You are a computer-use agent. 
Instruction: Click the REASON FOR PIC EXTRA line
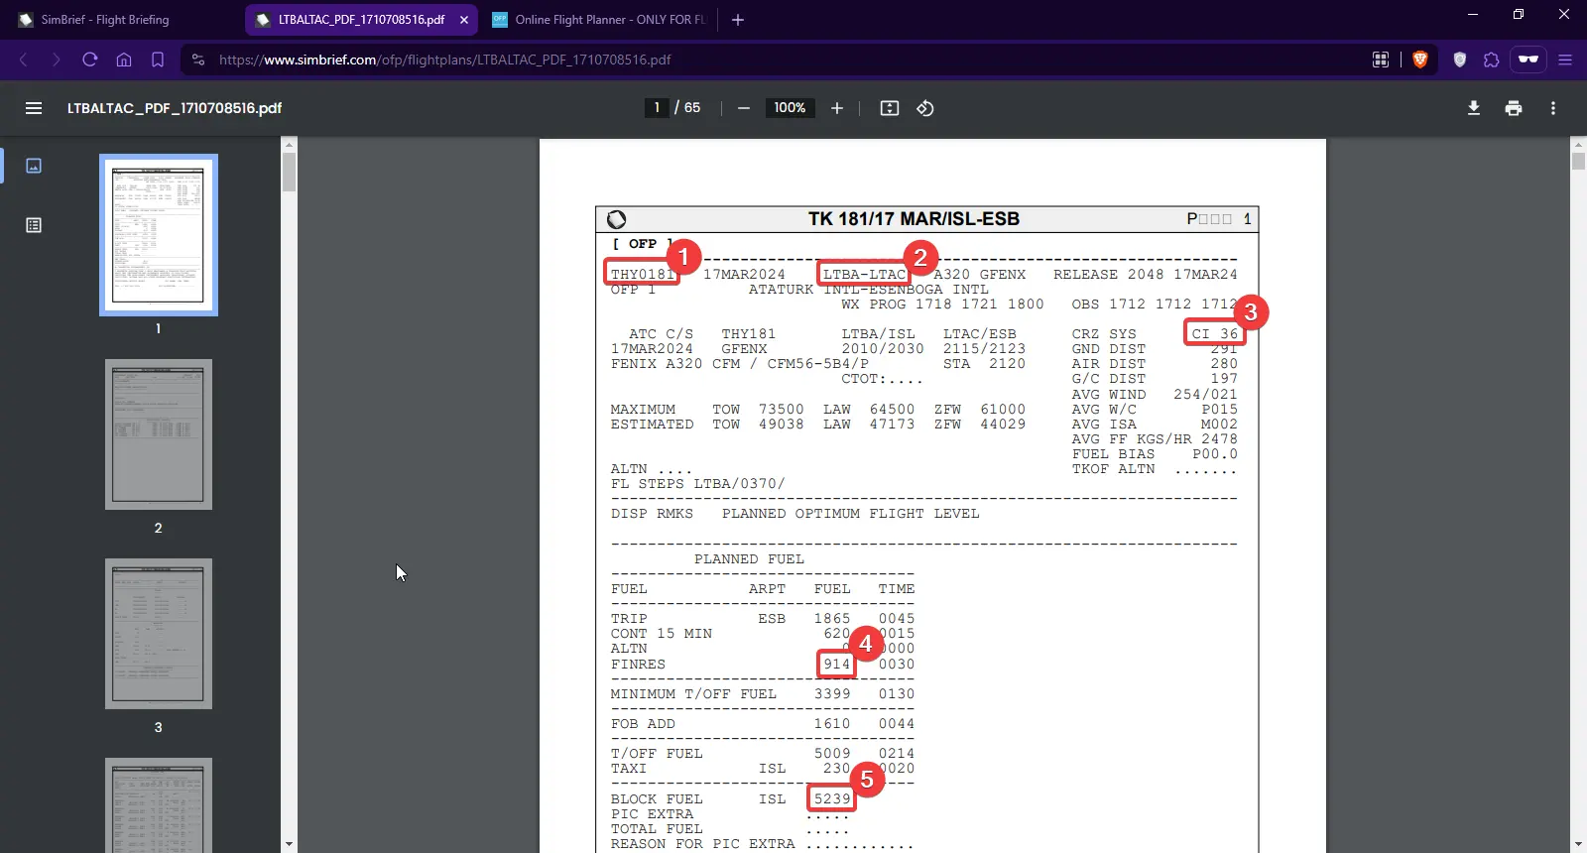click(x=762, y=844)
